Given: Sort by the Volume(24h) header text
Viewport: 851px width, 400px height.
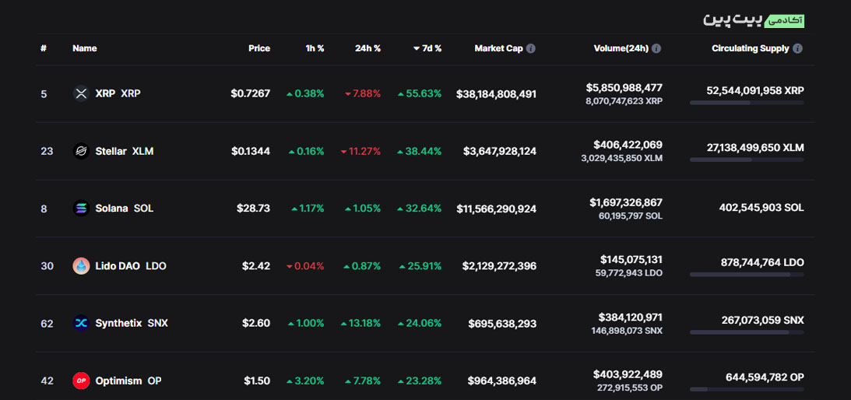Looking at the screenshot, I should point(621,48).
